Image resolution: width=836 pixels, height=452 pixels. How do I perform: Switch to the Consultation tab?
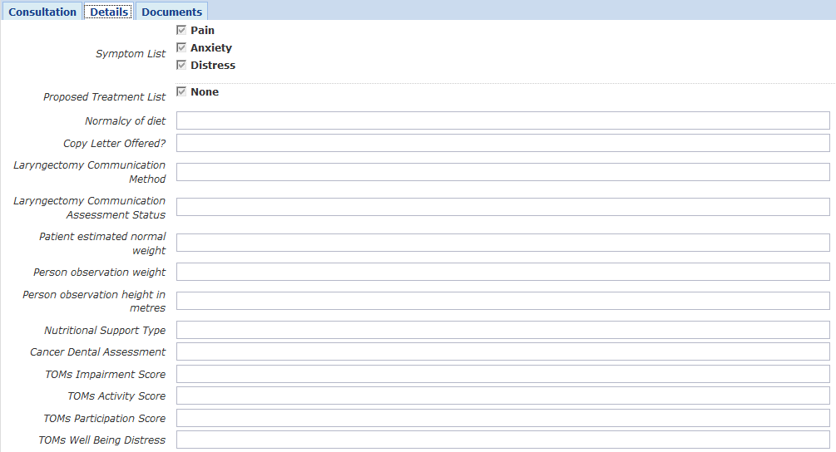[x=42, y=12]
